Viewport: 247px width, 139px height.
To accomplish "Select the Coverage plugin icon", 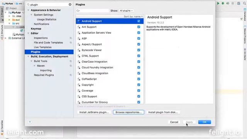I will click(79, 91).
